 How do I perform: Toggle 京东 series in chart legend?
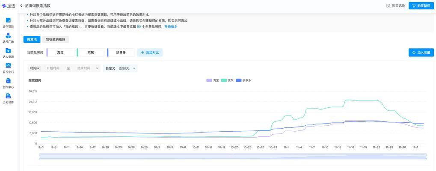(227, 80)
